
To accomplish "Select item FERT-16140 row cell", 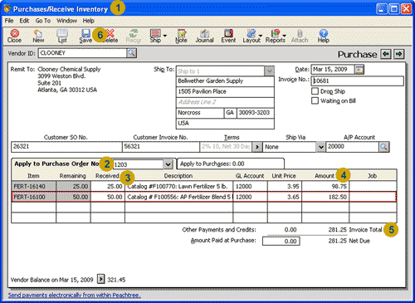I will [34, 186].
